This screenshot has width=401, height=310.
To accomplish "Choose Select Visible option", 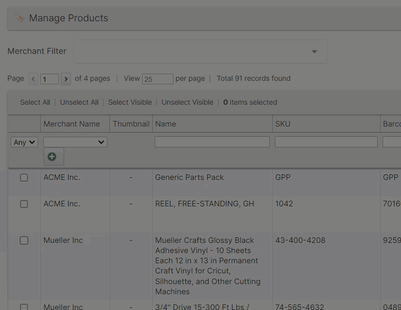I will pos(130,102).
